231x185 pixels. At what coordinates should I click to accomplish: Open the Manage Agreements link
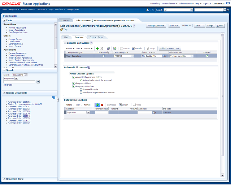[x=17, y=53]
